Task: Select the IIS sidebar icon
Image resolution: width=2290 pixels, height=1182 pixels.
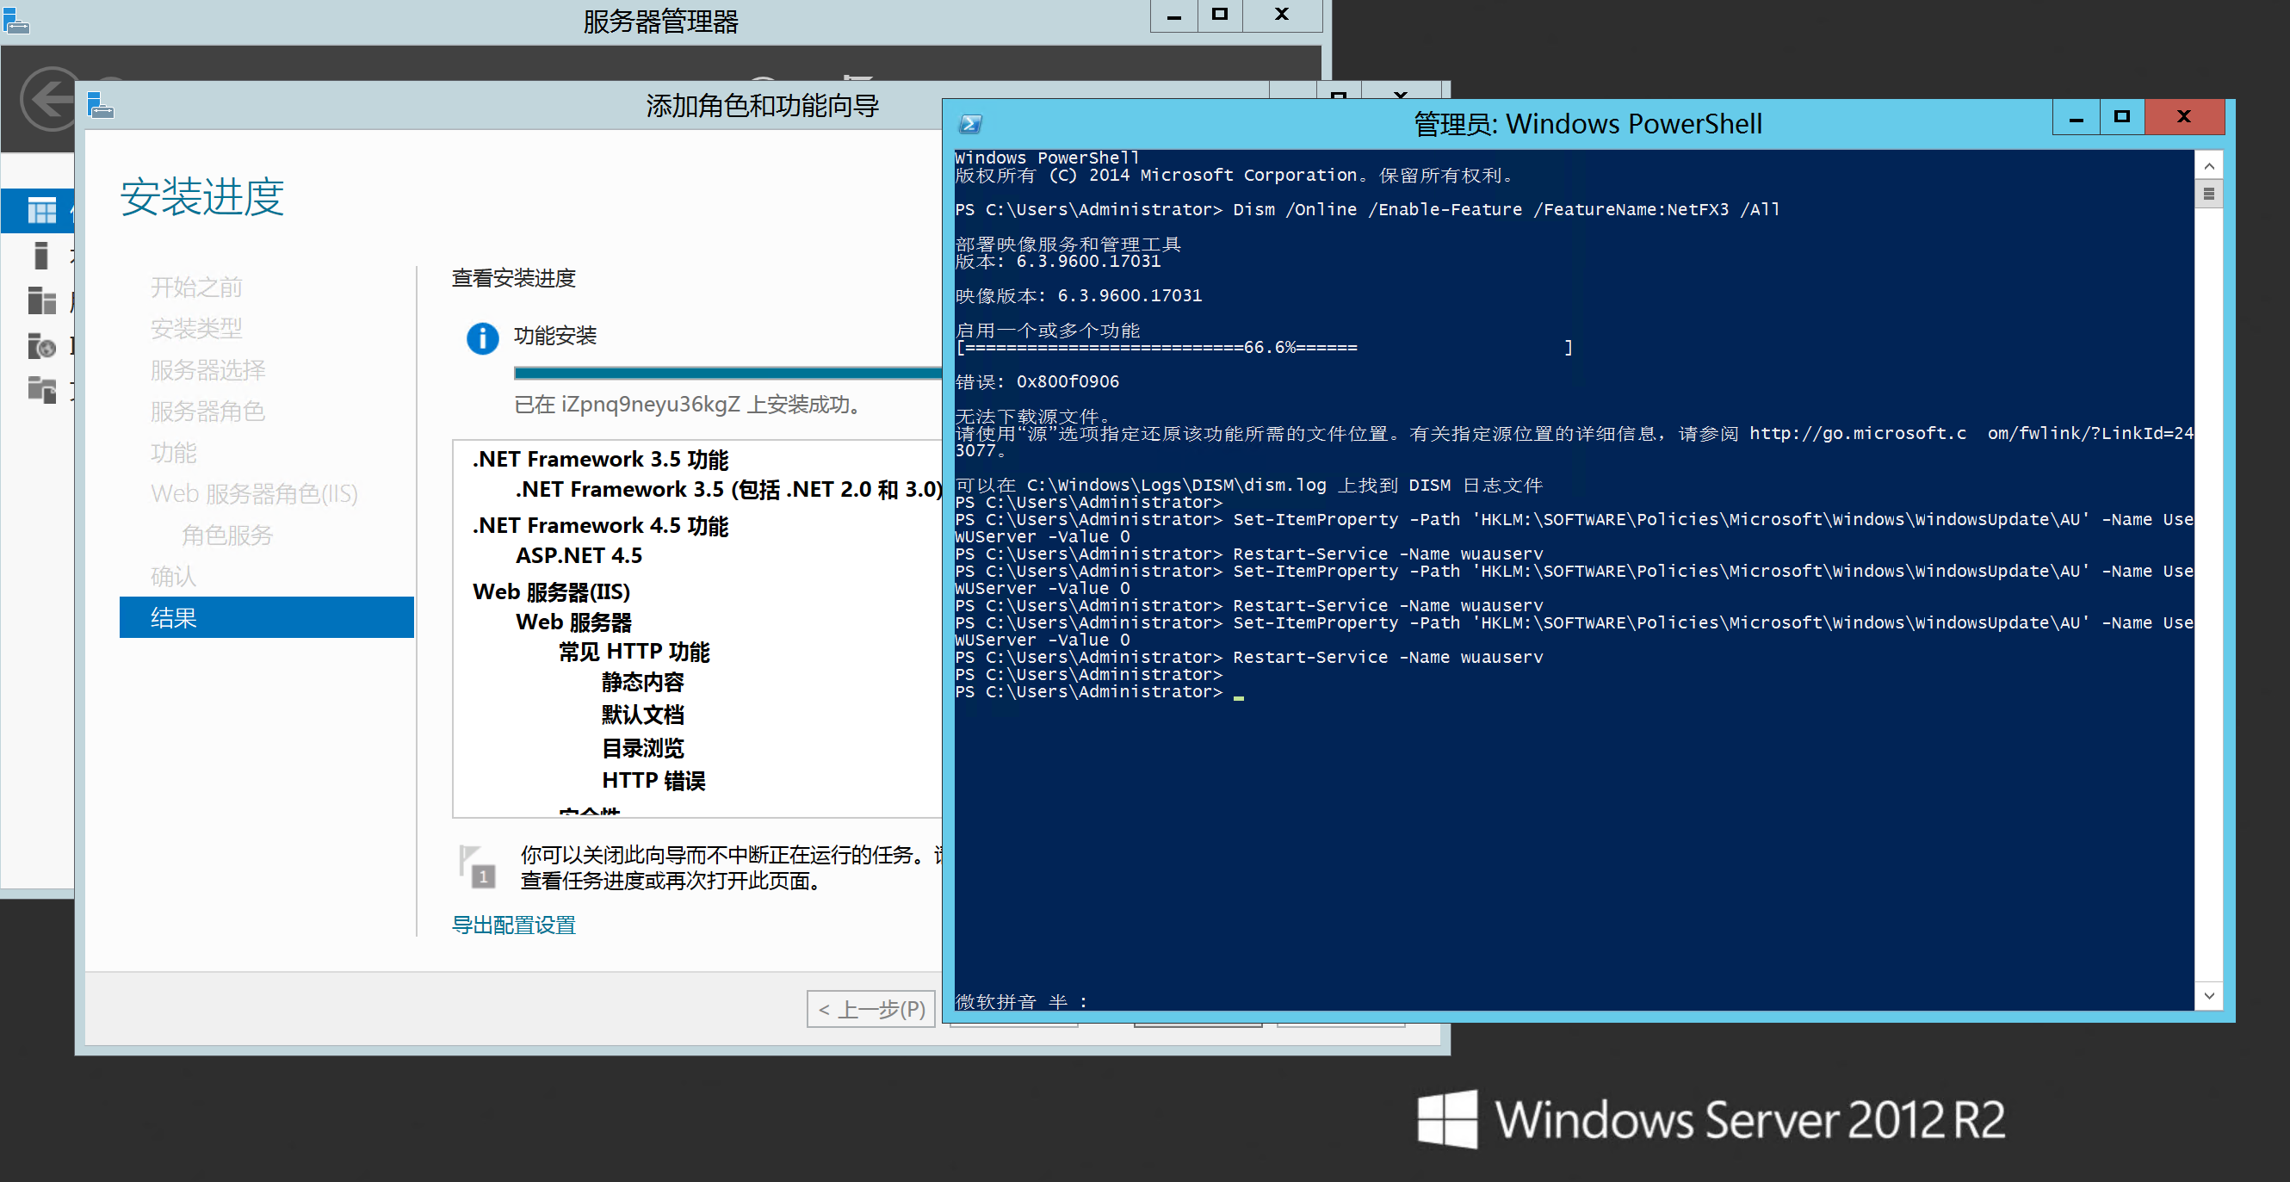Action: pos(41,346)
